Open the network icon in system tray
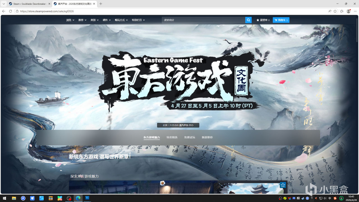The image size is (359, 202). click(x=321, y=198)
